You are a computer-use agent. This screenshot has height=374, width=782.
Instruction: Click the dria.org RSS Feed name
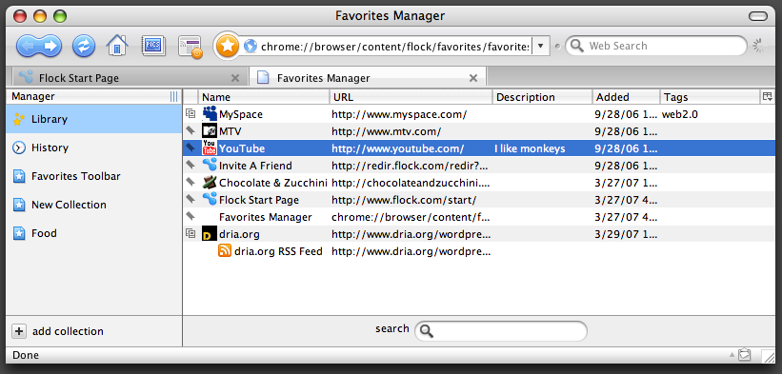click(x=278, y=251)
